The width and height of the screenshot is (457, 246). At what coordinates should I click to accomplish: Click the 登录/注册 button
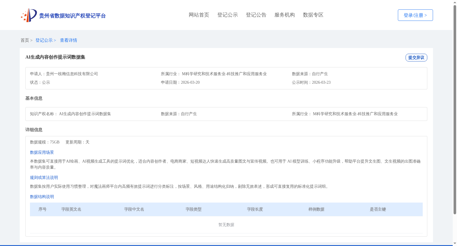(x=415, y=15)
